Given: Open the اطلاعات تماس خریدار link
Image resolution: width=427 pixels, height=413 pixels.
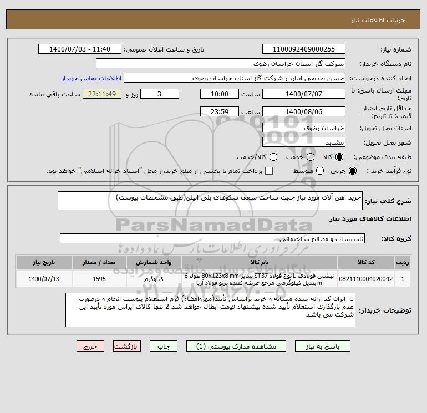Looking at the screenshot, I should point(91,78).
